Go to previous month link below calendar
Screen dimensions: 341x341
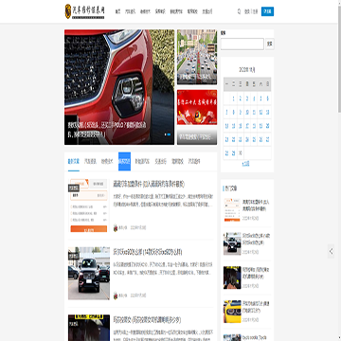(x=245, y=164)
